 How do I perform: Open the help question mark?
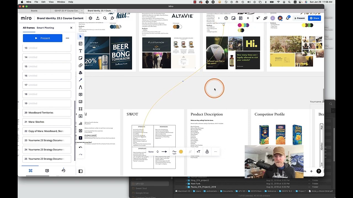click(319, 171)
